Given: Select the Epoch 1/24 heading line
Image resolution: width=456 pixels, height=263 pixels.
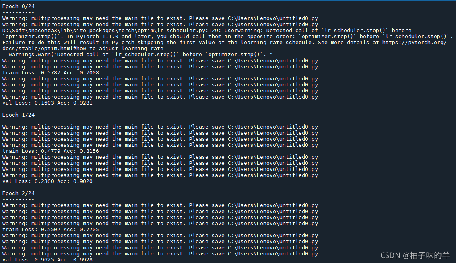Looking at the screenshot, I should [x=19, y=115].
